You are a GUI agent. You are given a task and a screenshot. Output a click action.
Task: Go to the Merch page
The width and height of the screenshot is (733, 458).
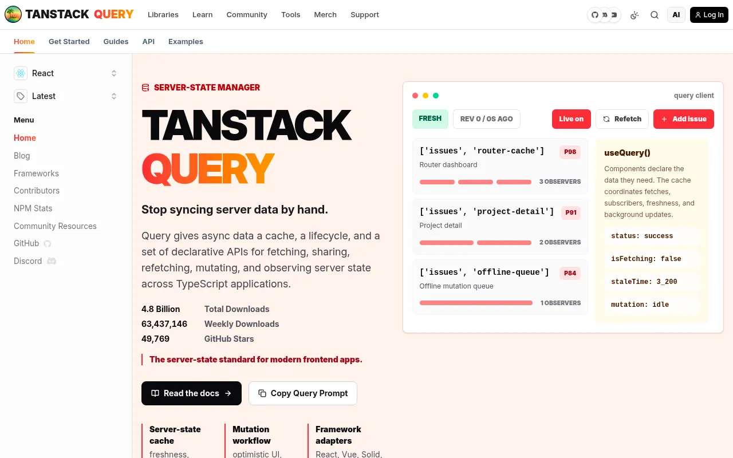(325, 14)
